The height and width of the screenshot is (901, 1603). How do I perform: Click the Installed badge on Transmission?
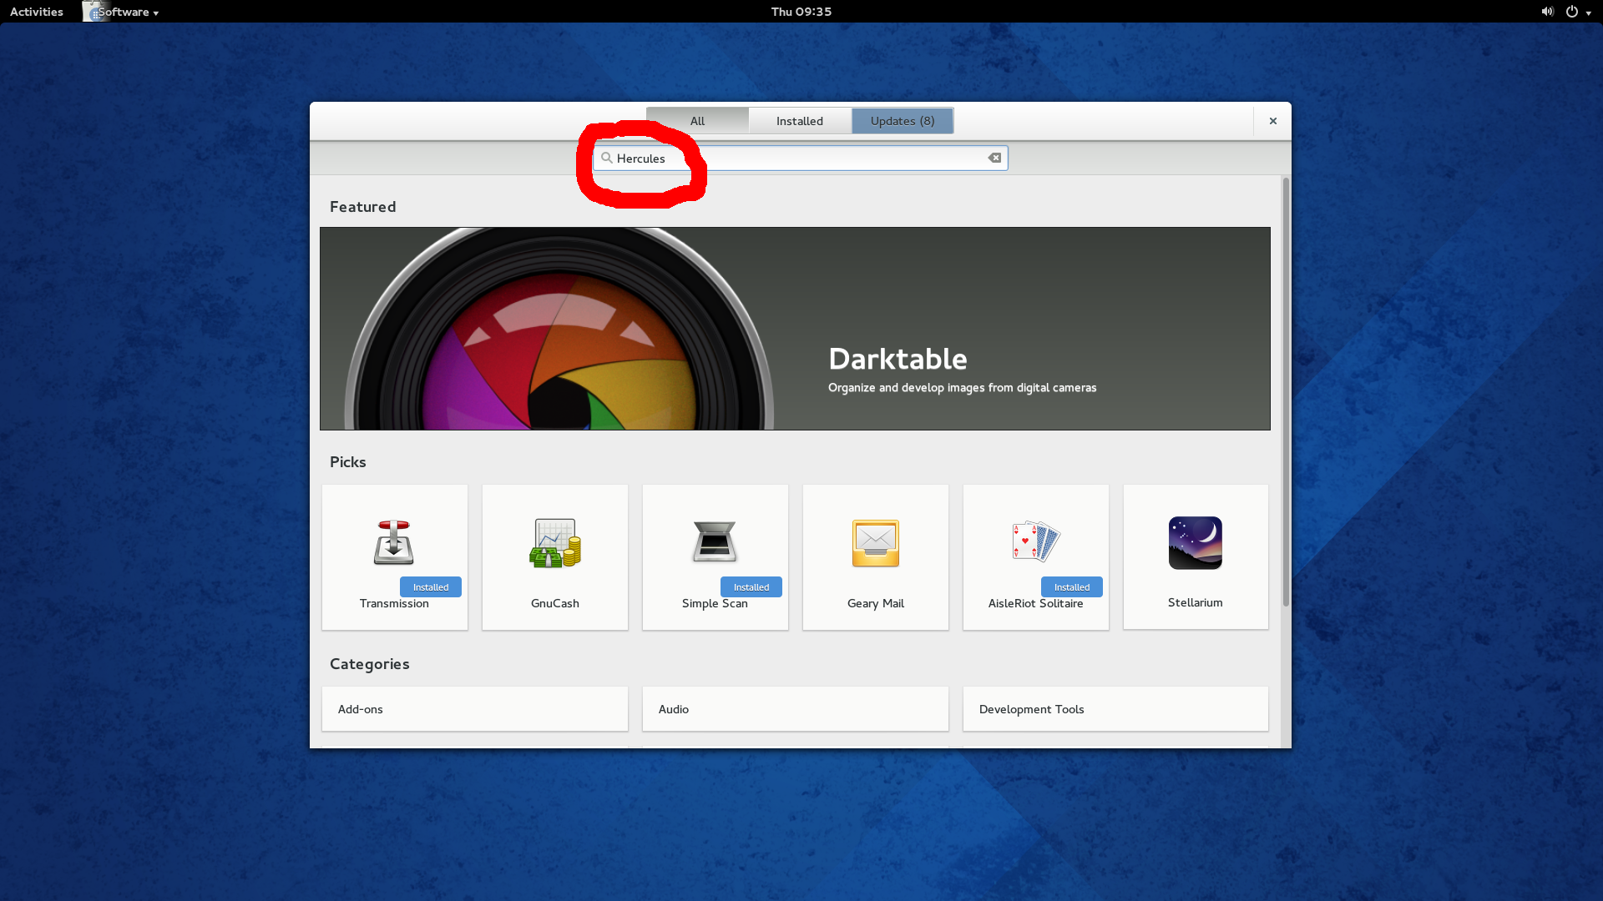[x=431, y=587]
